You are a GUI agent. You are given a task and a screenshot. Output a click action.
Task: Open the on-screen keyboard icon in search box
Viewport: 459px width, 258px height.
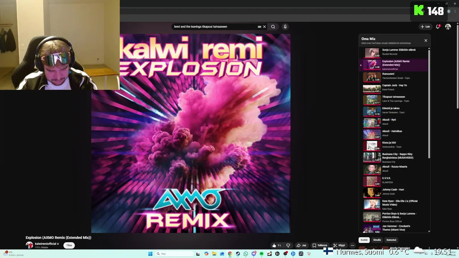click(259, 27)
